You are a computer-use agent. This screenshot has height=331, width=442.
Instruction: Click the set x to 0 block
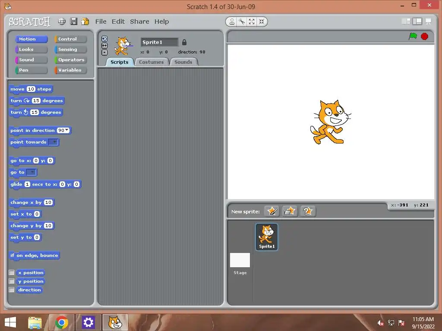point(25,214)
